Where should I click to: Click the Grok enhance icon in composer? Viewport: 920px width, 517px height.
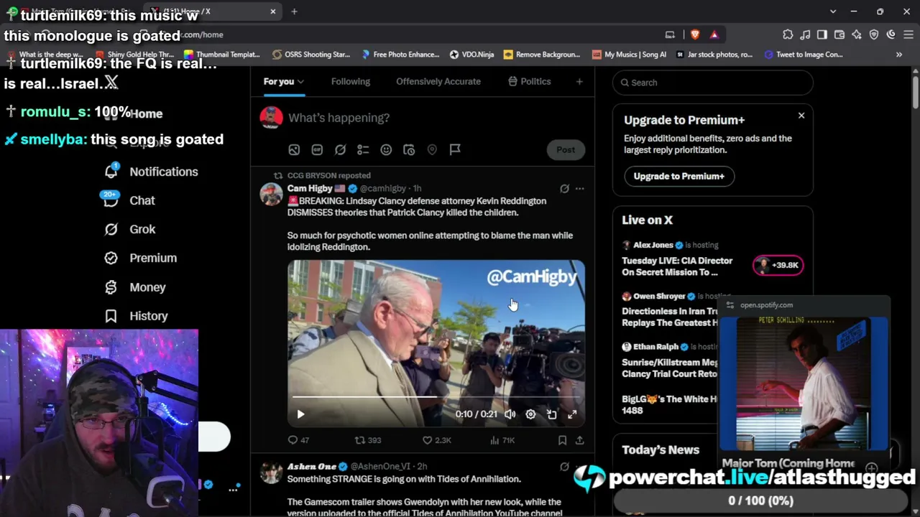(x=340, y=149)
